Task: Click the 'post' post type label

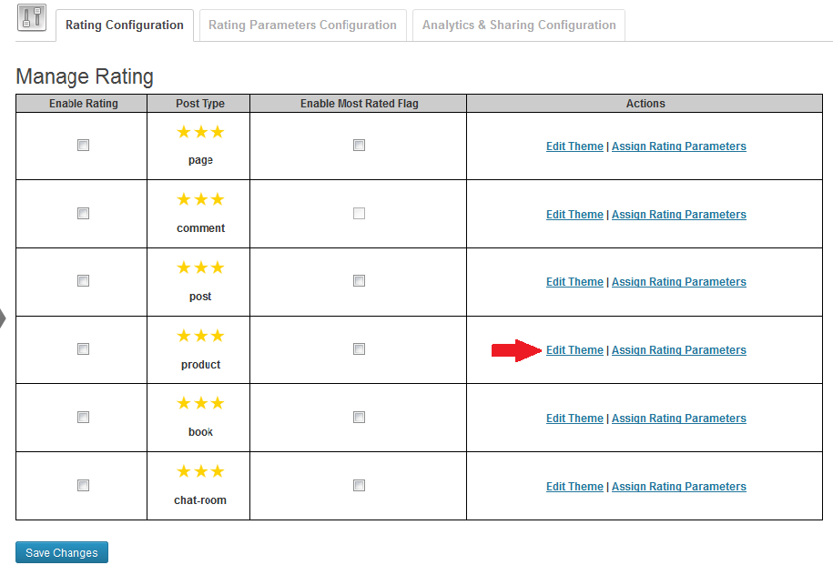Action: [x=200, y=297]
